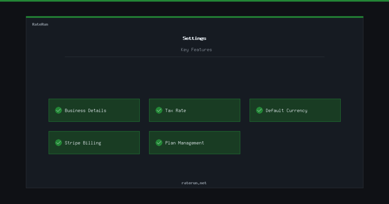Click the Key Features subtitle
This screenshot has height=204, width=389.
[x=196, y=50]
